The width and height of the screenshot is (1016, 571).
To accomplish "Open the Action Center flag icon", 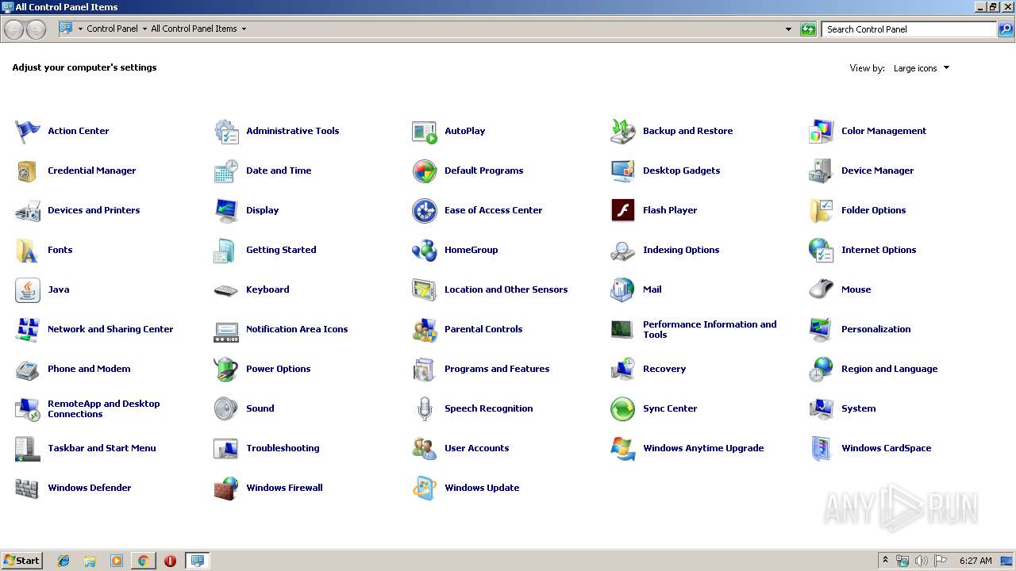I will [28, 131].
